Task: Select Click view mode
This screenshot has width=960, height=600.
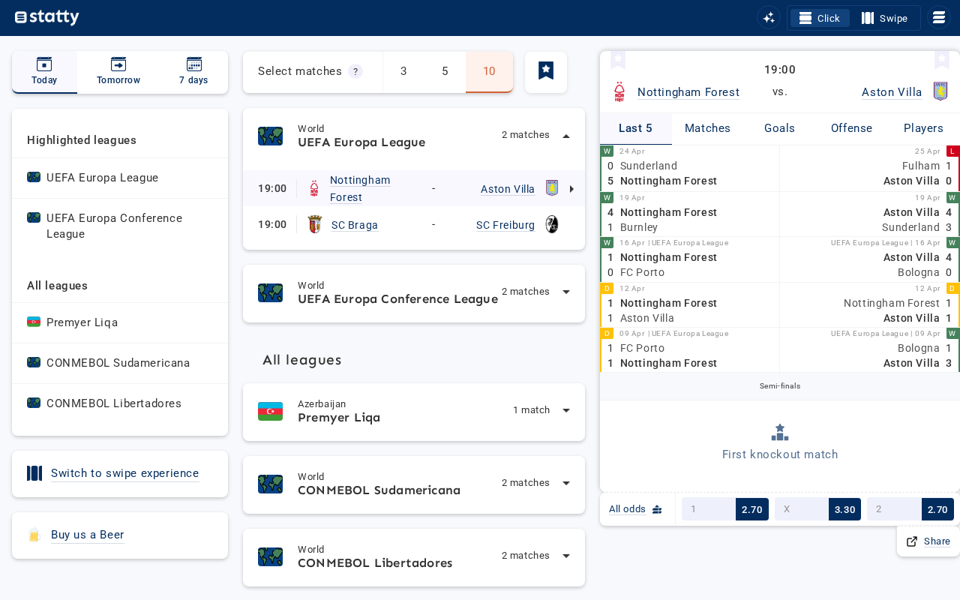Action: [820, 18]
